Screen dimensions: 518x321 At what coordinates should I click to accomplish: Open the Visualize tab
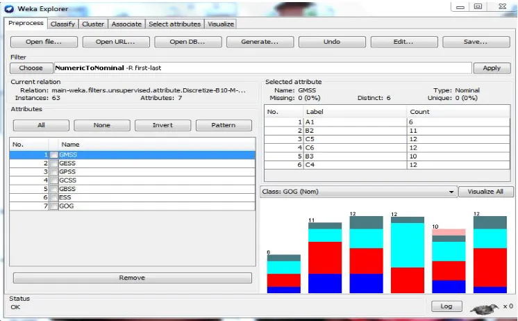[x=221, y=24]
